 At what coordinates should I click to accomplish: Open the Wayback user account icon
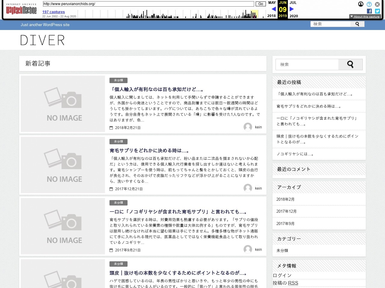[361, 4]
